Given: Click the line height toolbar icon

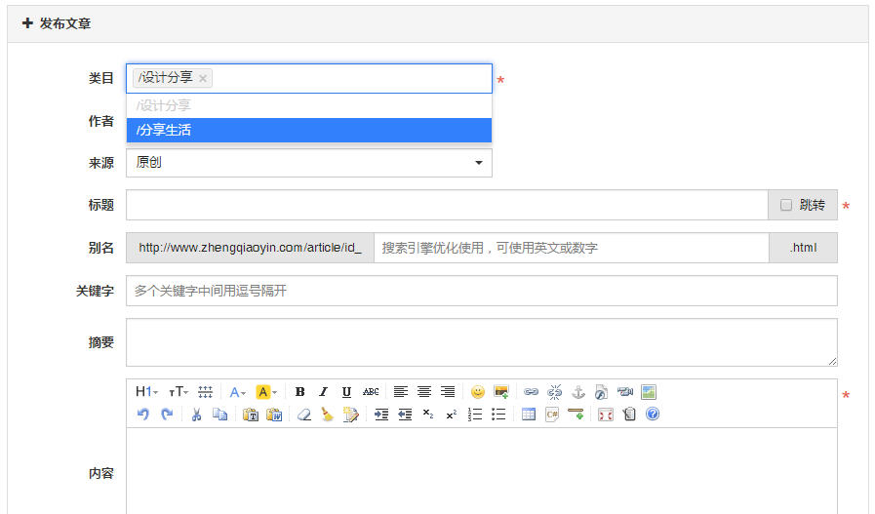Looking at the screenshot, I should 206,392.
